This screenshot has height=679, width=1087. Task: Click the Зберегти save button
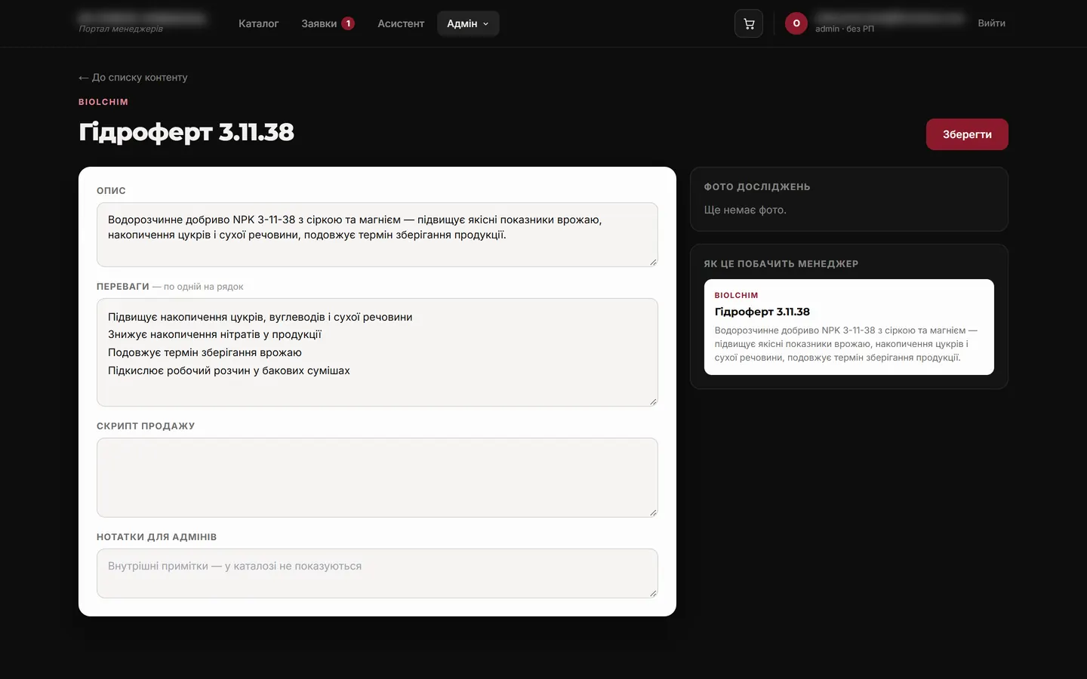point(967,134)
